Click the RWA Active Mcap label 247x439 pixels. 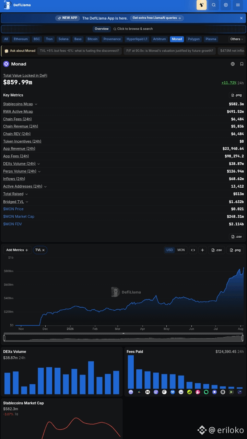coord(18,111)
